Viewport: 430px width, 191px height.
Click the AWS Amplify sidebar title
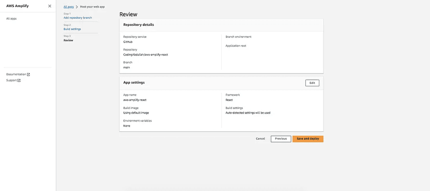click(17, 6)
